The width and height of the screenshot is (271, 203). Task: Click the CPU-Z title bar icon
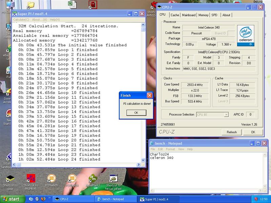pyautogui.click(x=159, y=7)
